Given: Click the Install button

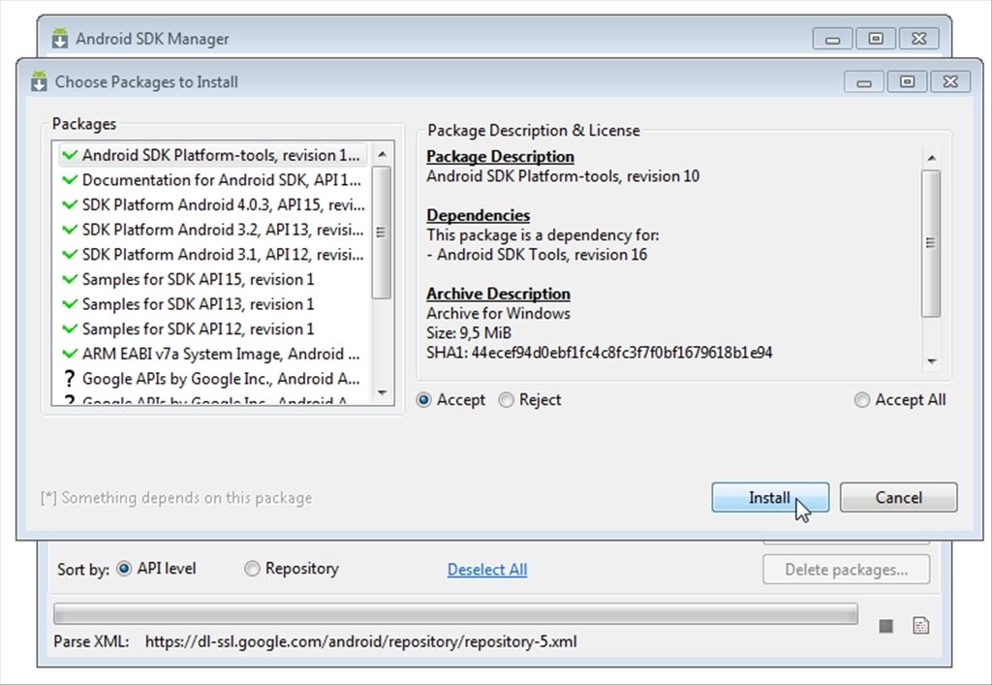Looking at the screenshot, I should click(770, 497).
